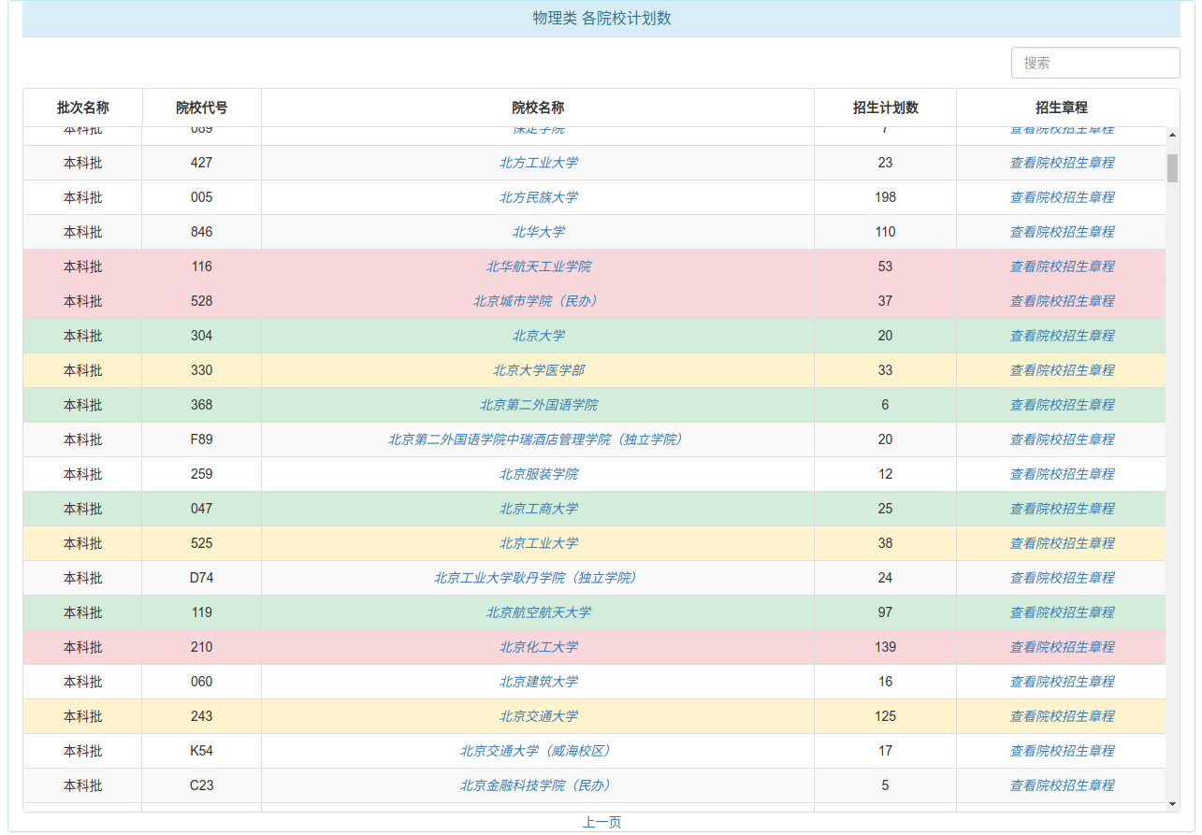
Task: View 招生章程 for 北京城市学院（民办）
Action: click(x=1062, y=301)
